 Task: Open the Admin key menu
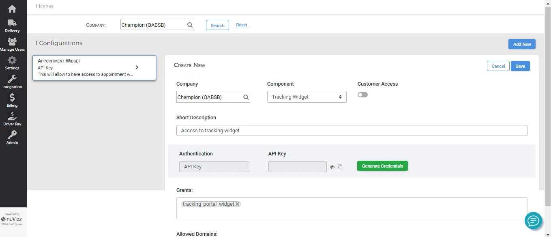point(12,138)
